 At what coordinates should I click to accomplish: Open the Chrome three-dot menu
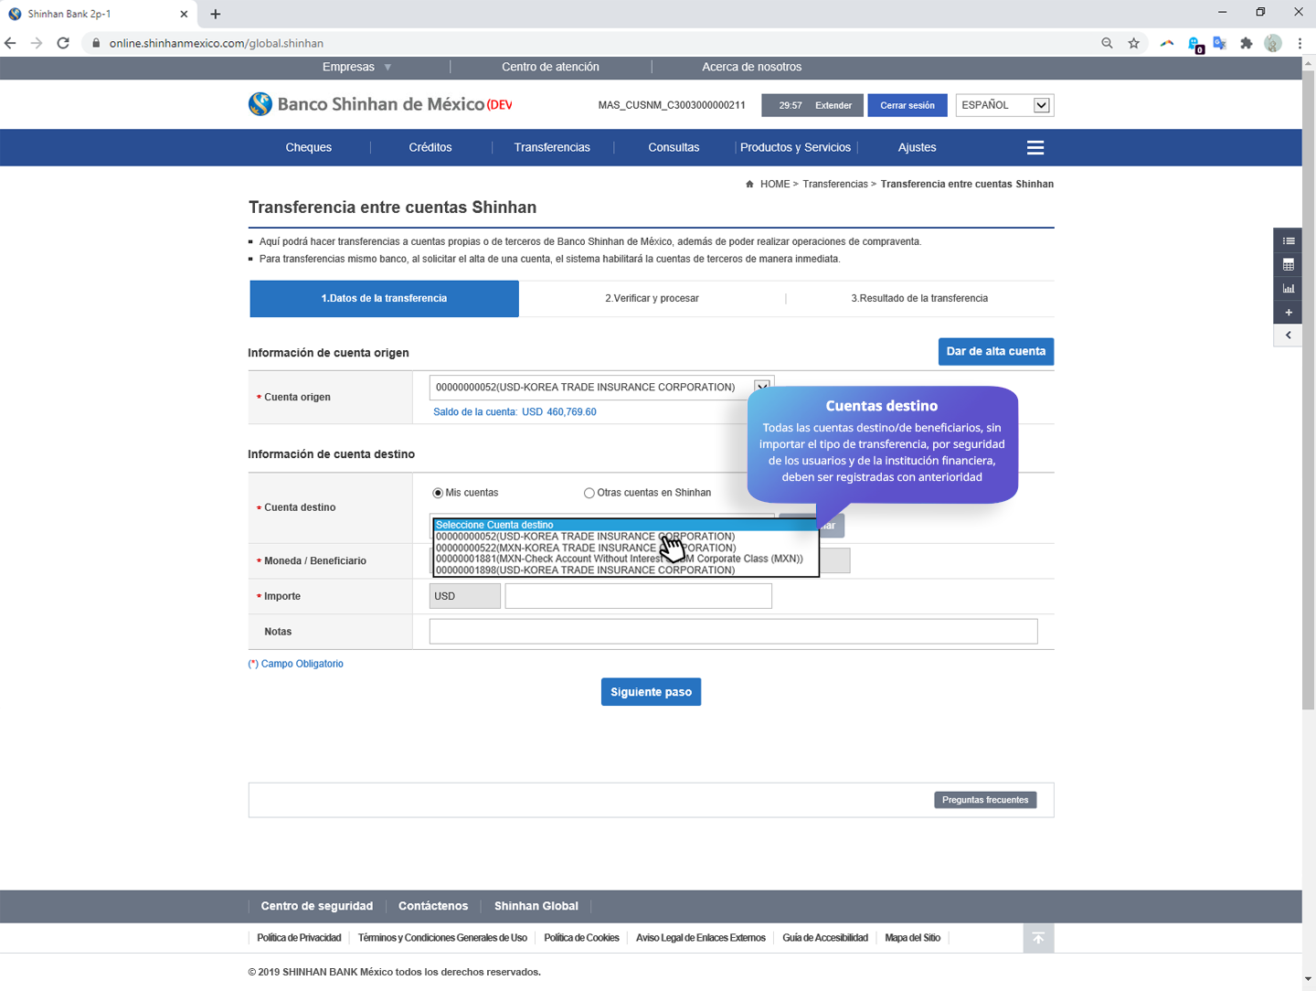tap(1300, 43)
